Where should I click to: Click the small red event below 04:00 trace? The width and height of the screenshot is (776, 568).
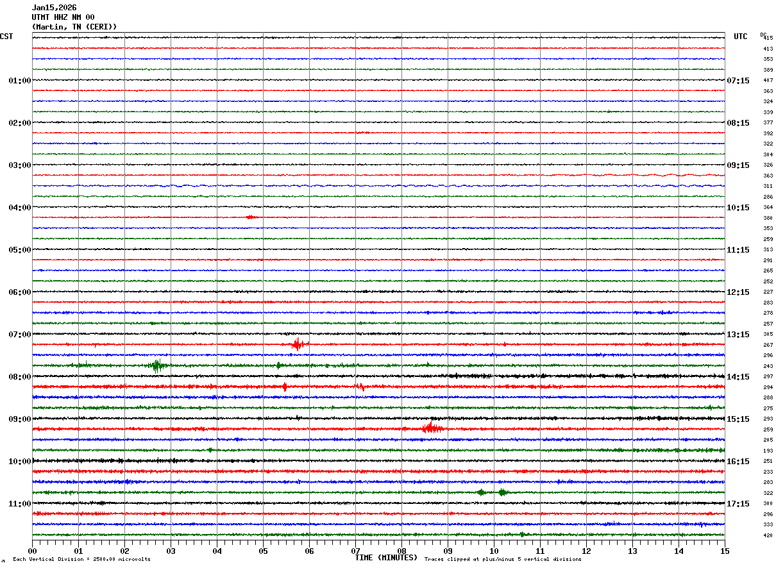[x=251, y=217]
